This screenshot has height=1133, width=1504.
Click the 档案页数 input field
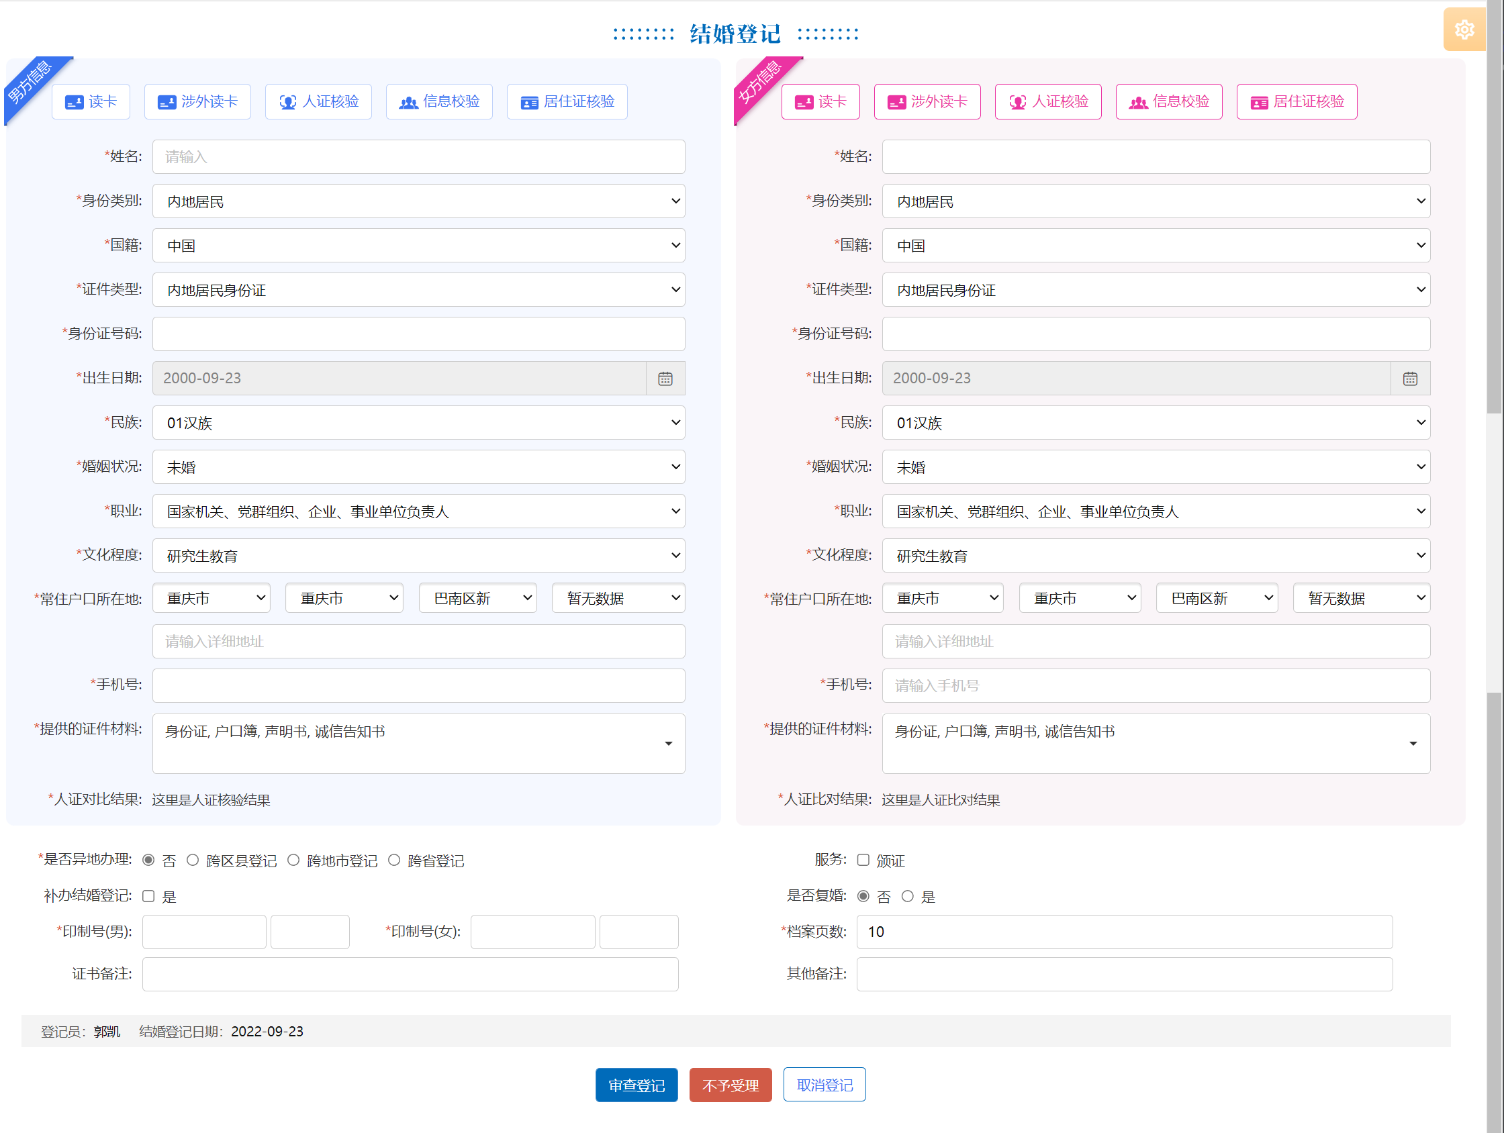pos(1125,932)
